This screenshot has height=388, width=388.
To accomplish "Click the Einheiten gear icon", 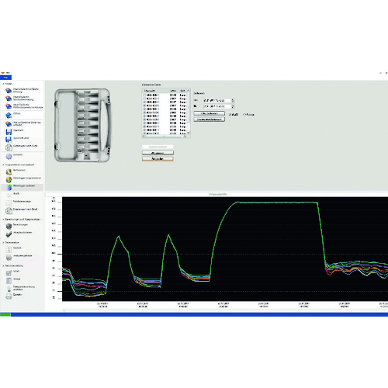I will (x=9, y=156).
